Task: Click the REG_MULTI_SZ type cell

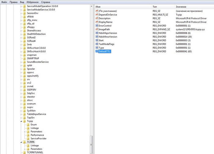Action: coord(160,15)
